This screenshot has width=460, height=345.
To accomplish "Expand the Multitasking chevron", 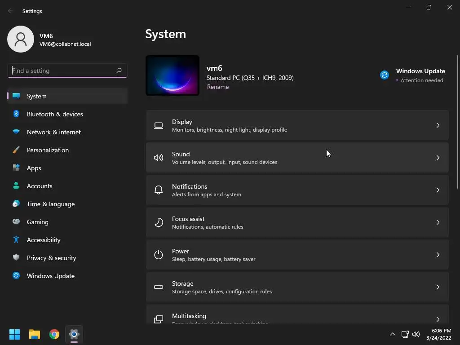I will 438,319.
